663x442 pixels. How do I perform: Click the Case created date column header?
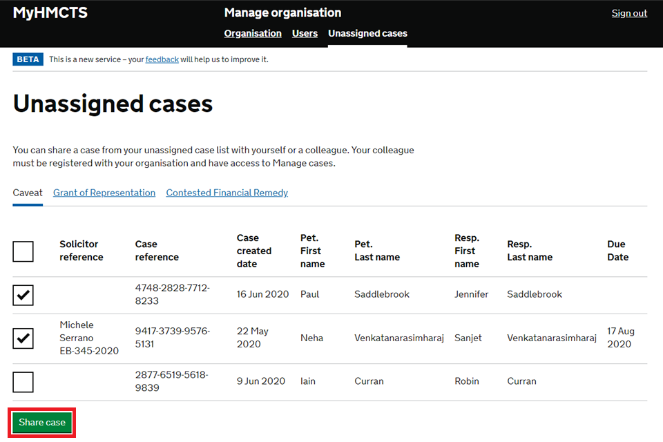pos(254,251)
